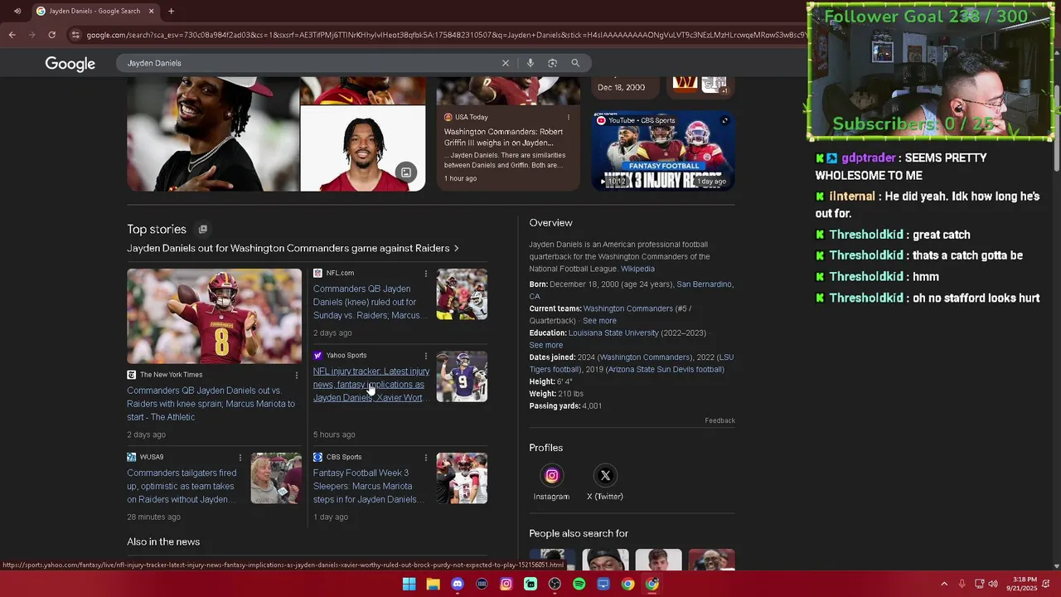Clear the Google search box text
Screen dimensions: 1061x597
[506, 63]
